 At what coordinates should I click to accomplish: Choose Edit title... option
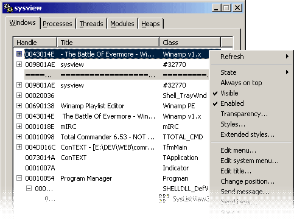[x=251, y=171]
